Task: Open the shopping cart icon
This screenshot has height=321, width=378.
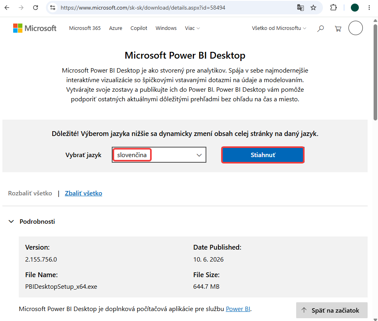Action: (x=338, y=29)
